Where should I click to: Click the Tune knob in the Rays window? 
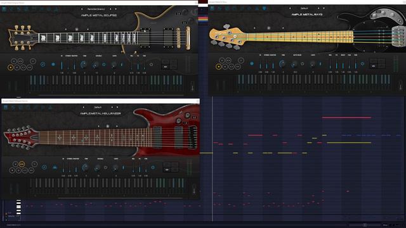(282, 63)
